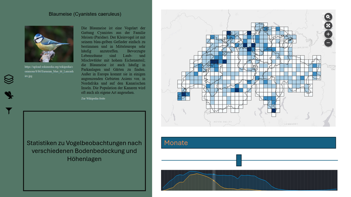
Task: Click the right end of the month slider track
Action: pyautogui.click(x=336, y=161)
